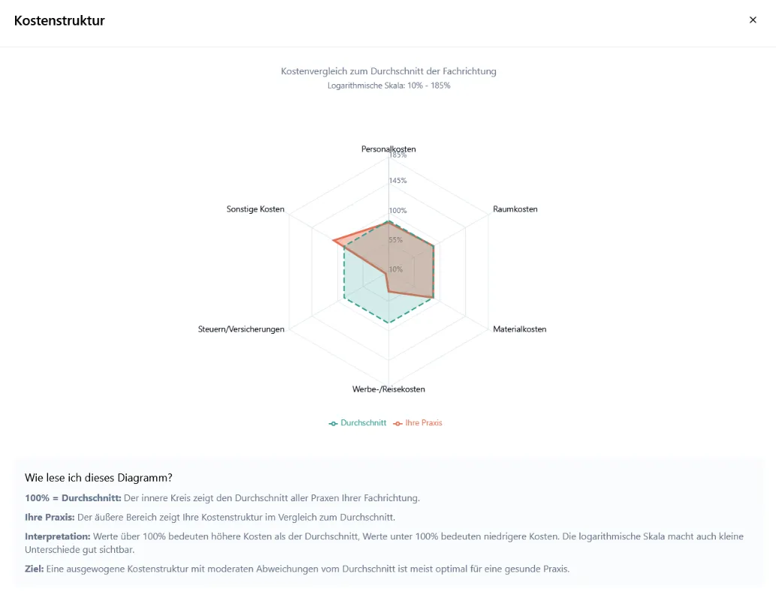776x598 pixels.
Task: Click the Steuern/Versicherungen axis label
Action: [241, 329]
